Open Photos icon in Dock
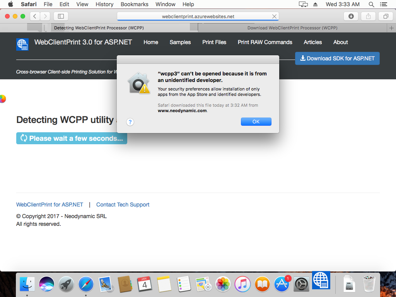 tap(223, 284)
